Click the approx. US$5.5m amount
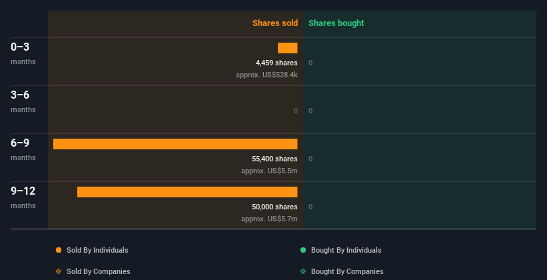Image resolution: width=547 pixels, height=280 pixels. point(269,171)
